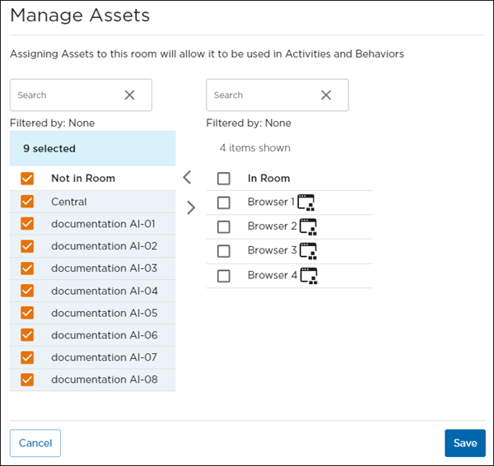Click the right arrow to move assets into room
This screenshot has width=494, height=466.
[x=191, y=207]
